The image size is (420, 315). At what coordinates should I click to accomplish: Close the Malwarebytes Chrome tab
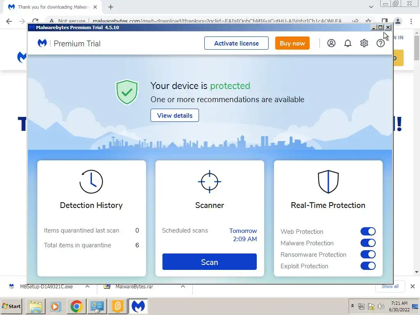pos(95,7)
